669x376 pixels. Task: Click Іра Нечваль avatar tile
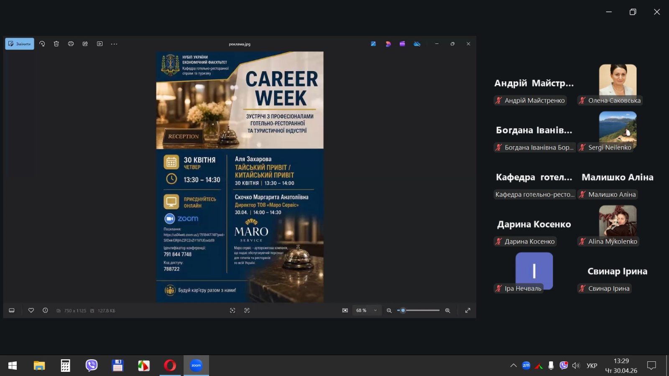pos(534,271)
